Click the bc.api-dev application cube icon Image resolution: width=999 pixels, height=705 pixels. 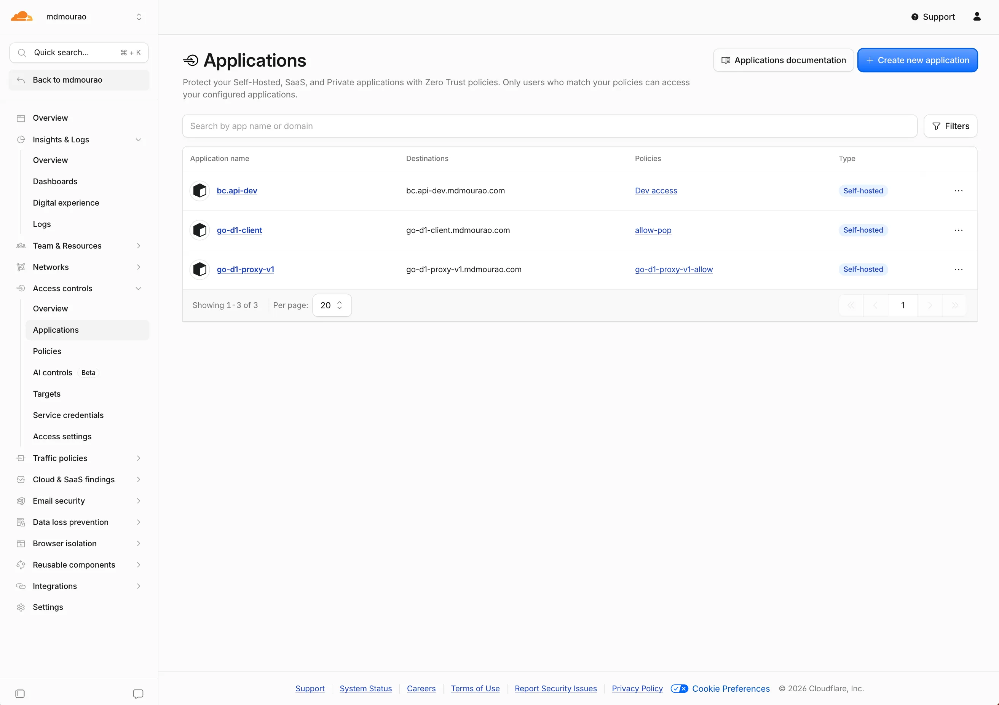click(x=200, y=190)
